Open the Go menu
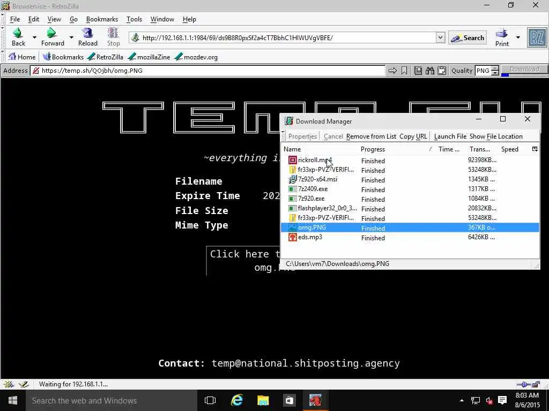 pyautogui.click(x=73, y=19)
